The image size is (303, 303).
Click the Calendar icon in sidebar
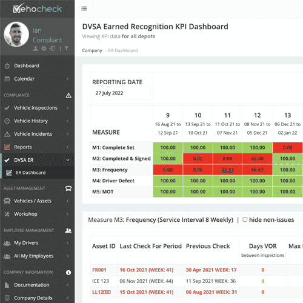(7, 79)
